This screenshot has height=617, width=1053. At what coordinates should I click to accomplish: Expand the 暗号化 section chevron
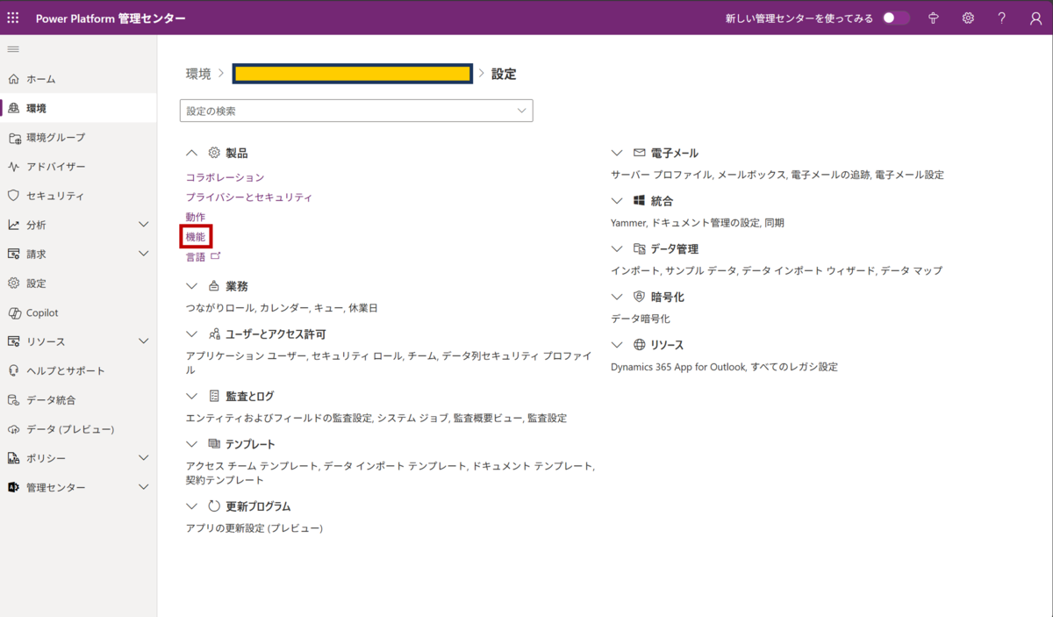[617, 298]
